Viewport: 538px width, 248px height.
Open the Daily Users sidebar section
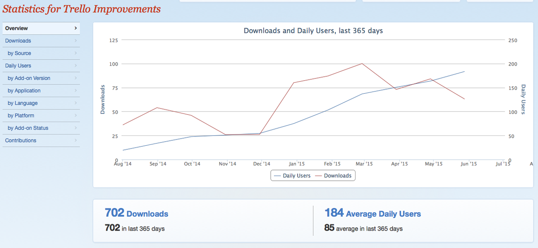41,66
